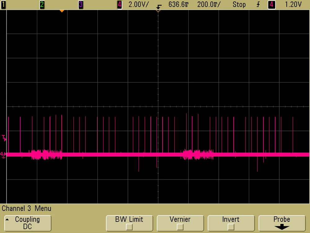Toggle the Invert checkbox

click(231, 227)
